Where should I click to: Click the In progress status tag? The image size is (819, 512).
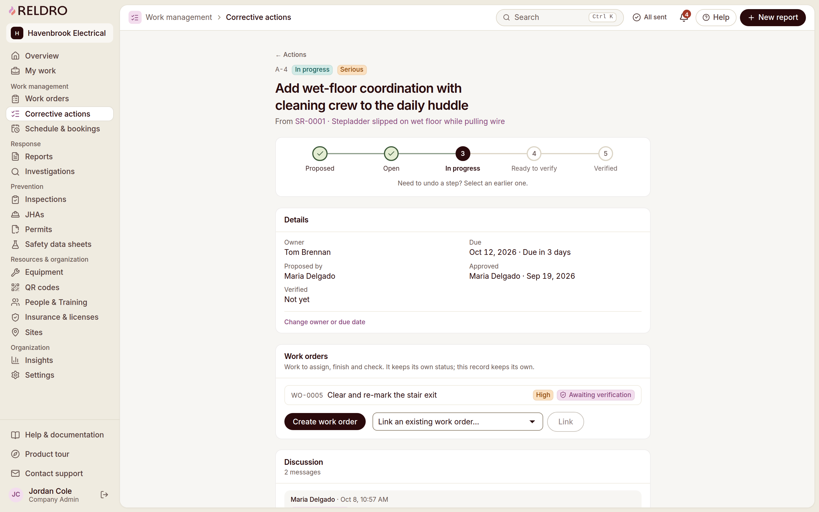[312, 69]
